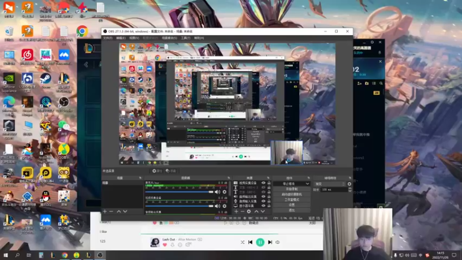
Task: Open the GeForce Experience desktop shortcut
Action: tap(9, 83)
